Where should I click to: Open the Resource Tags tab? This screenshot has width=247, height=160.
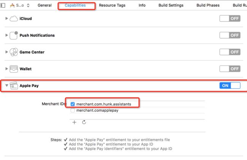pos(112,5)
